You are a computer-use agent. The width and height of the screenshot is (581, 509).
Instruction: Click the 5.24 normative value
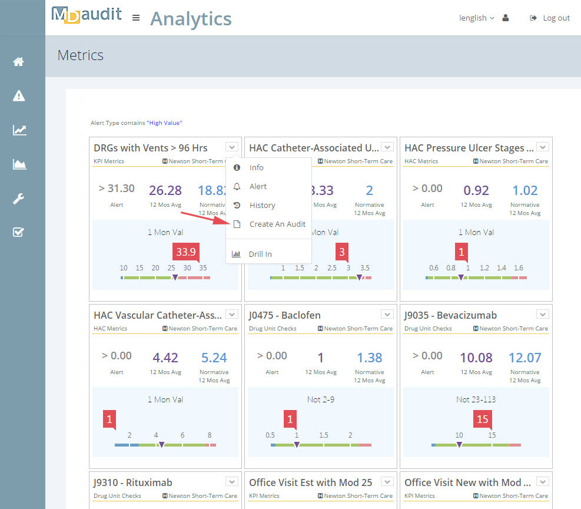(x=214, y=358)
